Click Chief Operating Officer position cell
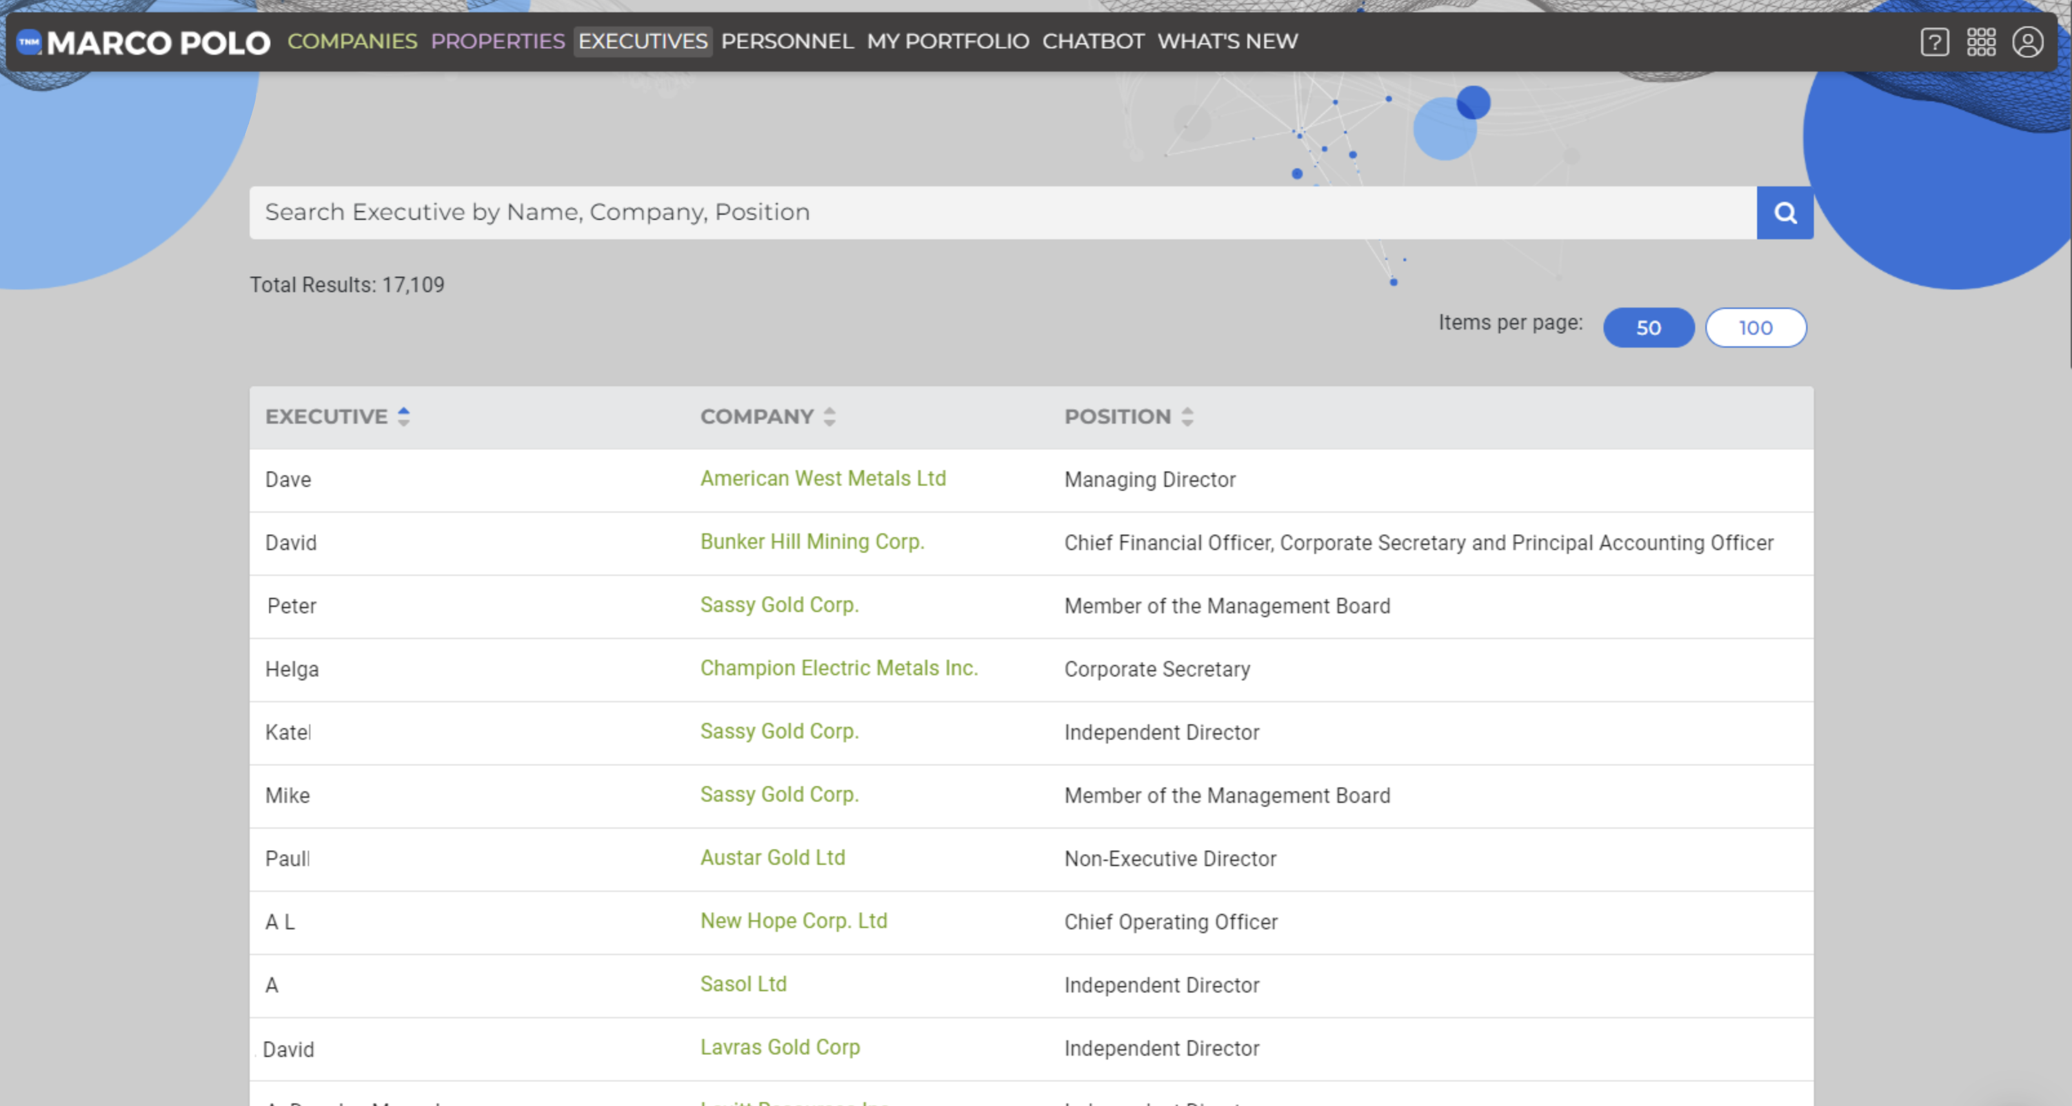2072x1106 pixels. (1171, 922)
